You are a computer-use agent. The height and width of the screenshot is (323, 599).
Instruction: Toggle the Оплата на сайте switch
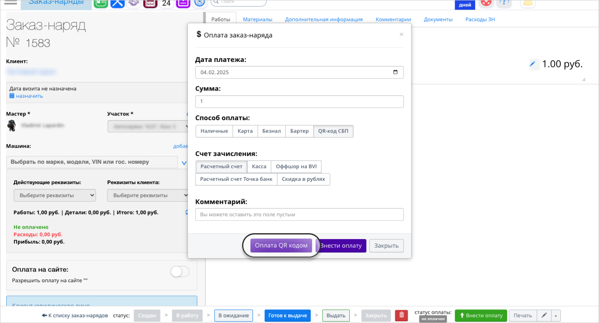tap(180, 272)
